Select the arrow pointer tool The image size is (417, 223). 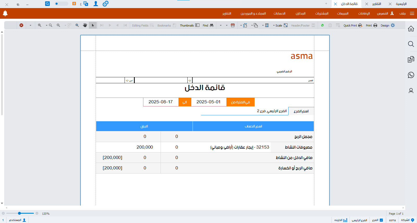tap(93, 25)
